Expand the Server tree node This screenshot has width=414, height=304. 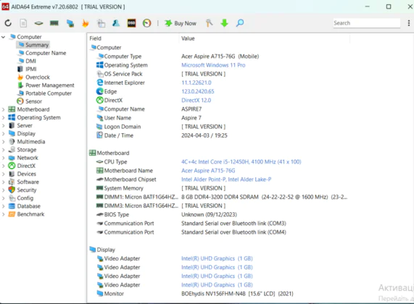[3, 125]
